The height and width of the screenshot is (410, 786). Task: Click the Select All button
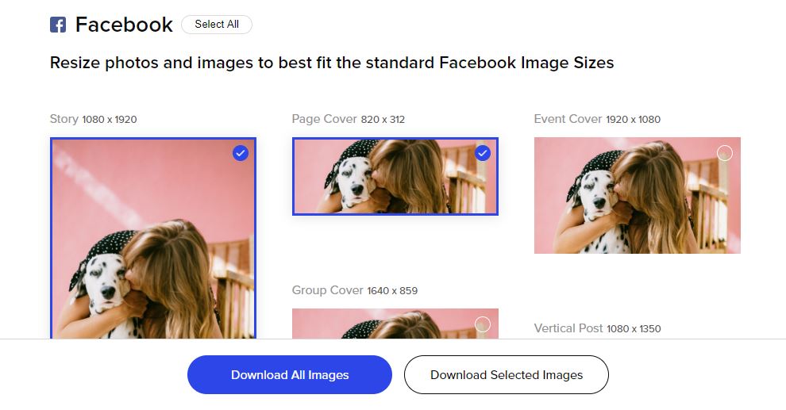tap(217, 24)
